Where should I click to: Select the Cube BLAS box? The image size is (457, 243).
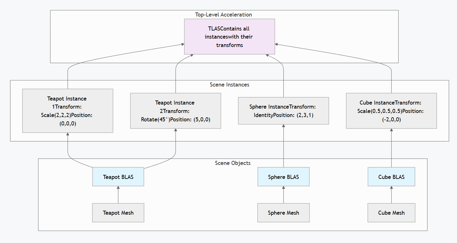[x=391, y=177]
